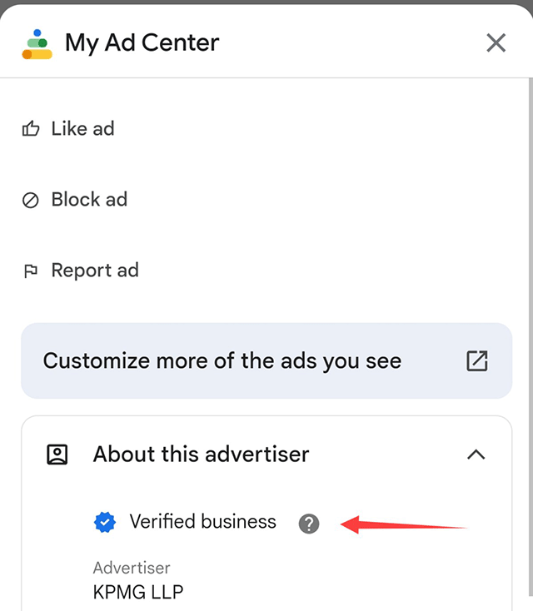This screenshot has height=611, width=533.
Task: Click the Verified business text
Action: (202, 522)
